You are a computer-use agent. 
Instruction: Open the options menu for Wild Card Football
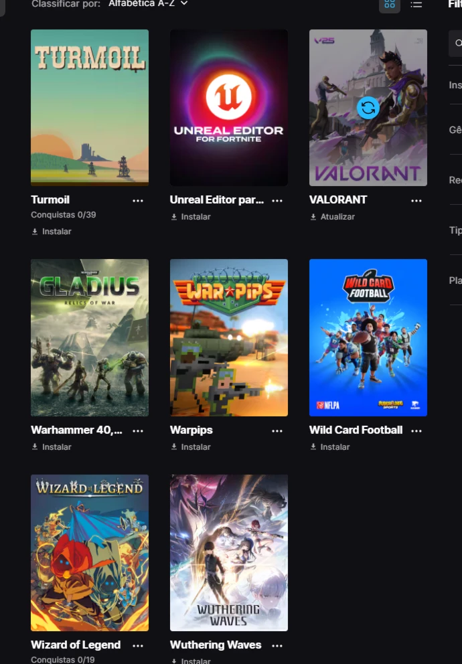click(416, 430)
